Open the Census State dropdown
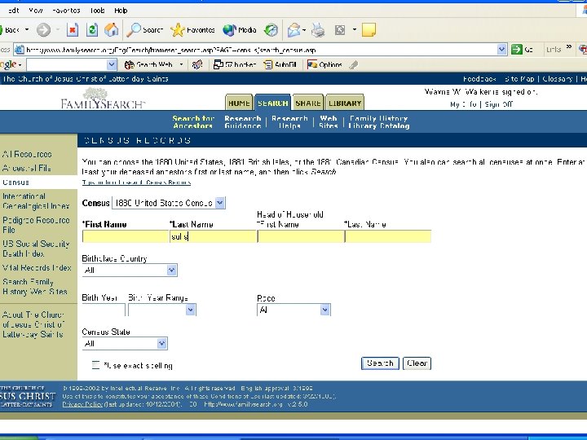Image resolution: width=587 pixels, height=440 pixels. [161, 344]
